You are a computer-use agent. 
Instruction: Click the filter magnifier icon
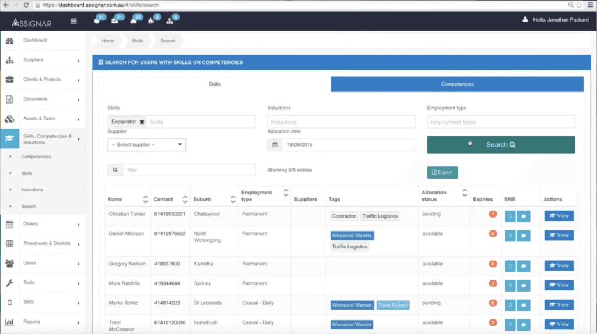pos(115,170)
